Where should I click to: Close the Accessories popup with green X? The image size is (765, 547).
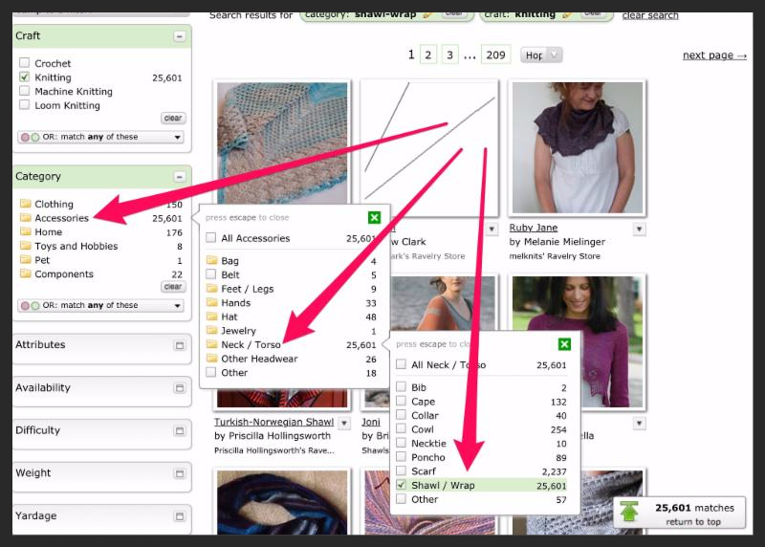374,218
